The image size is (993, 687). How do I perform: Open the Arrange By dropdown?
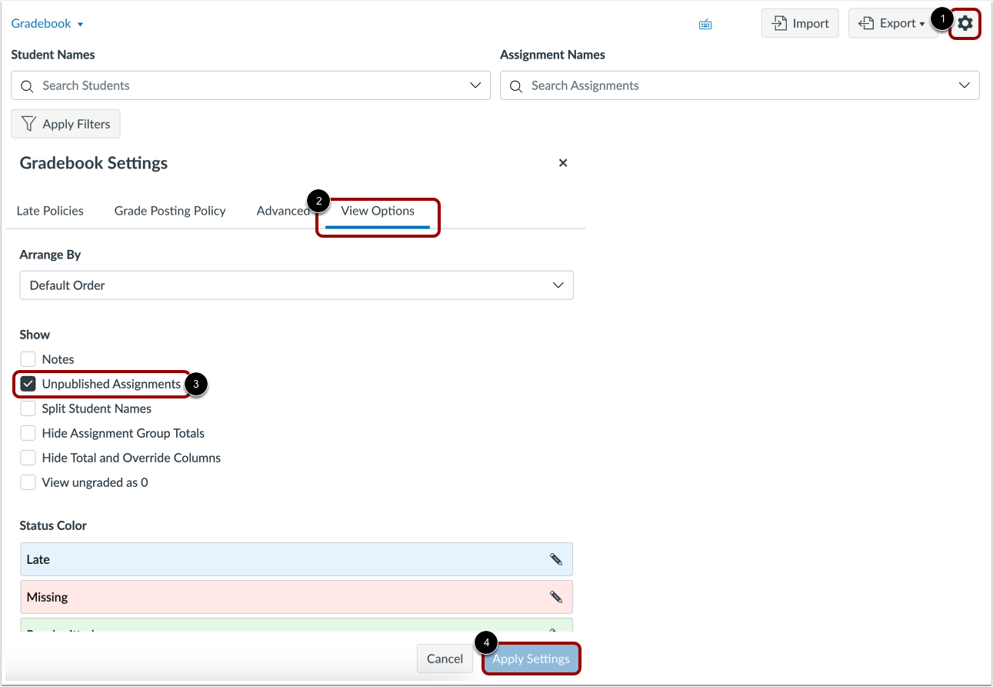(296, 285)
